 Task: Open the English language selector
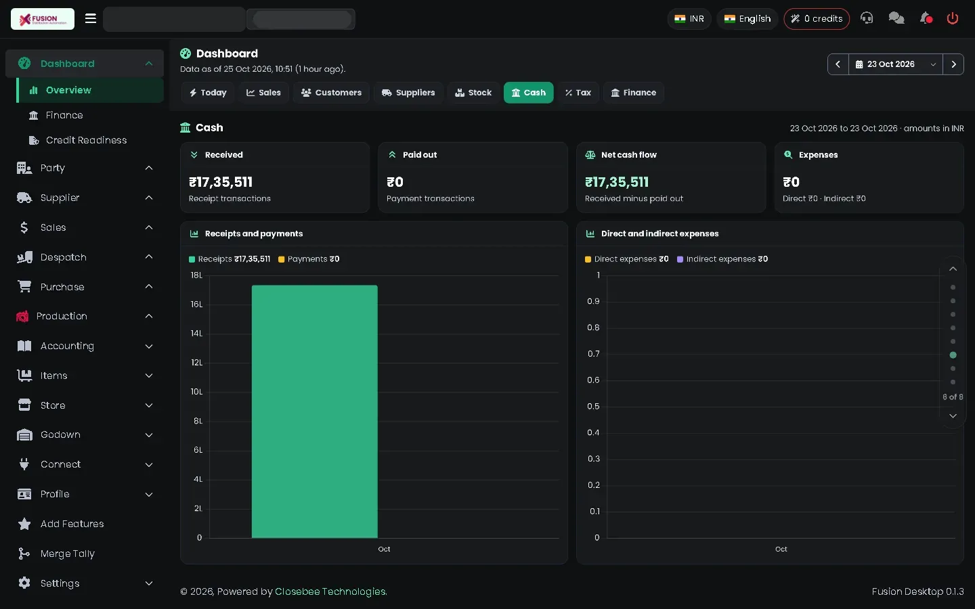coord(747,18)
